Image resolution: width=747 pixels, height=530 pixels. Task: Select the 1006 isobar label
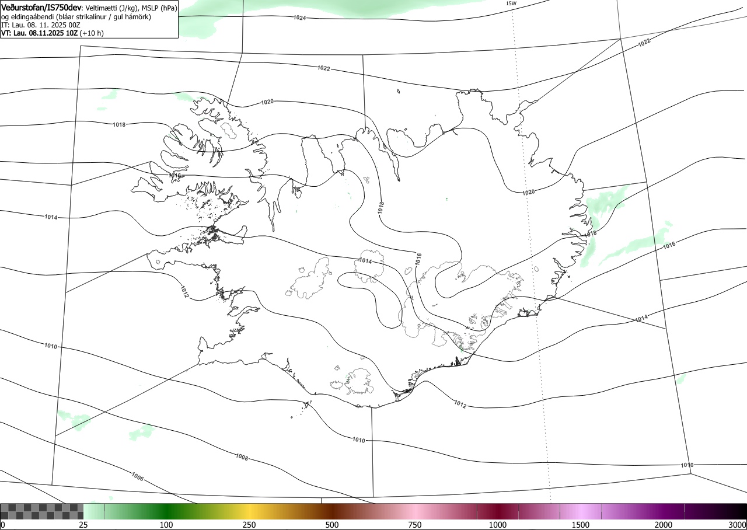click(138, 477)
